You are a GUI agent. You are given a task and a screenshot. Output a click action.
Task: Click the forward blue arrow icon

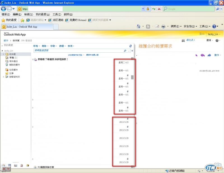pyautogui.click(x=209, y=55)
